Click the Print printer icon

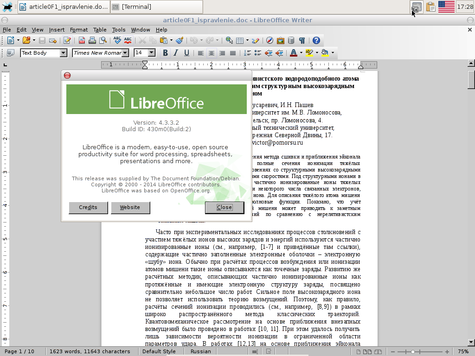pyautogui.click(x=92, y=40)
